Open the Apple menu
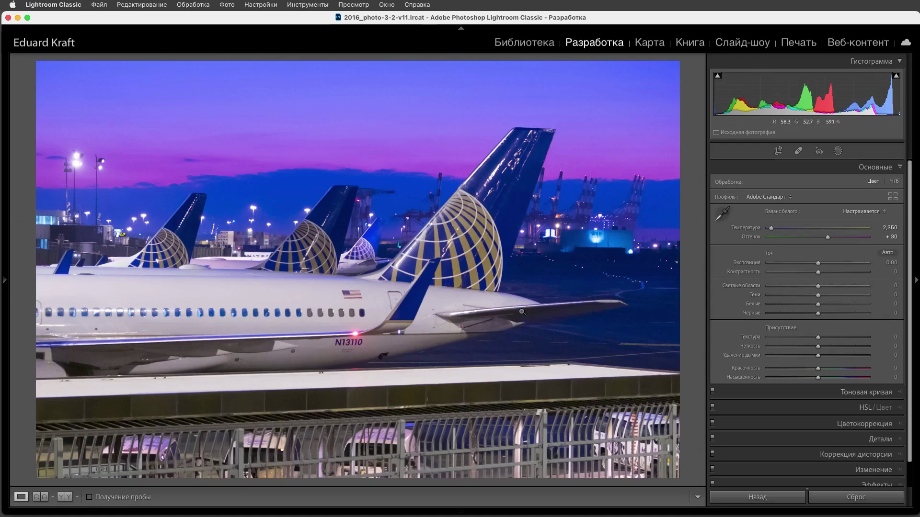Screen dimensions: 920x517 pyautogui.click(x=12, y=5)
